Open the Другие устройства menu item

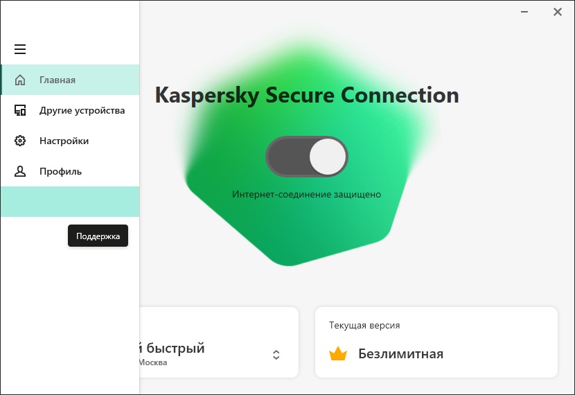tap(70, 110)
